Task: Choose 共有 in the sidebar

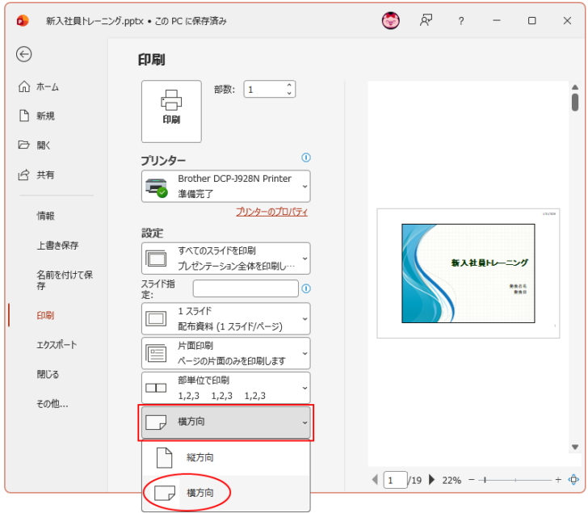Action: coord(36,175)
